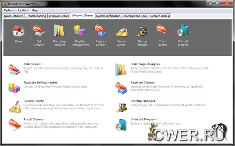This screenshot has width=235, height=146.
Task: Close the TweakNow PowerPack 2011 window
Action: 227,3
